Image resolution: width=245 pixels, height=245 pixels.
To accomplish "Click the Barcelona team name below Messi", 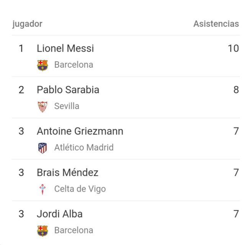I will (x=73, y=65).
